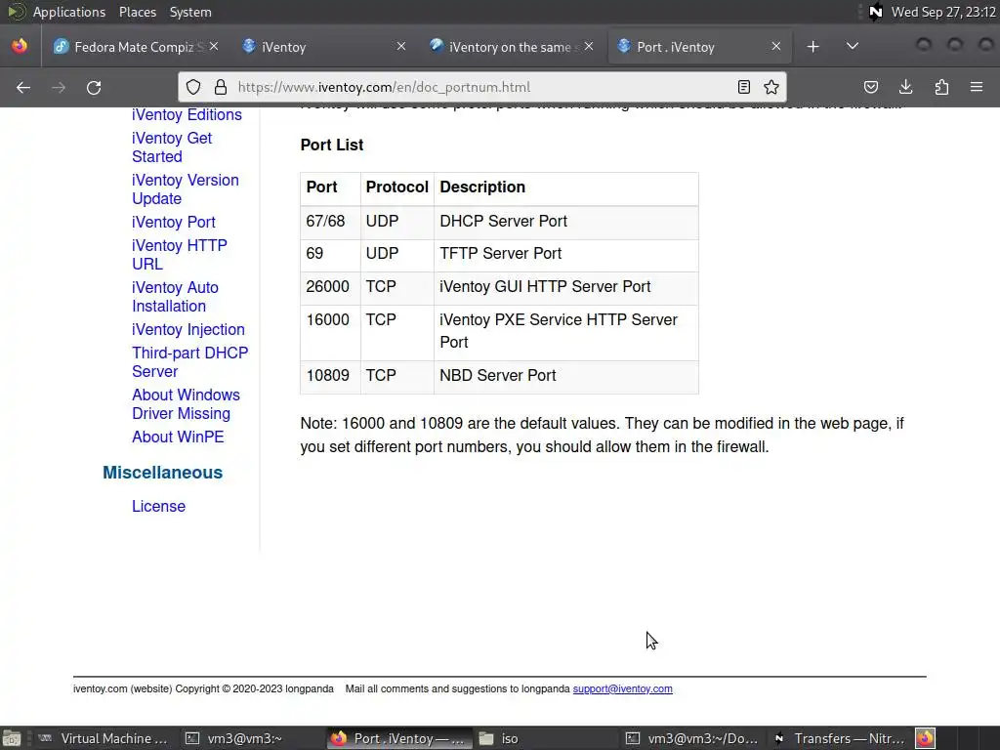The image size is (1000, 750).
Task: Open Third-part DHCP Server link
Action: tap(190, 362)
